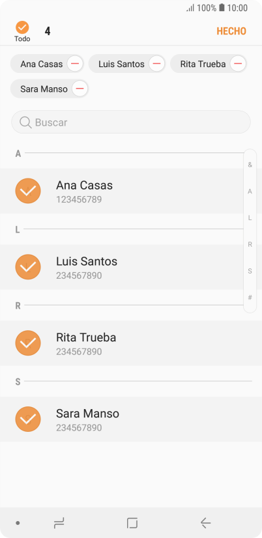262x538 pixels.
Task: Confirm selection with HECHO
Action: [231, 31]
